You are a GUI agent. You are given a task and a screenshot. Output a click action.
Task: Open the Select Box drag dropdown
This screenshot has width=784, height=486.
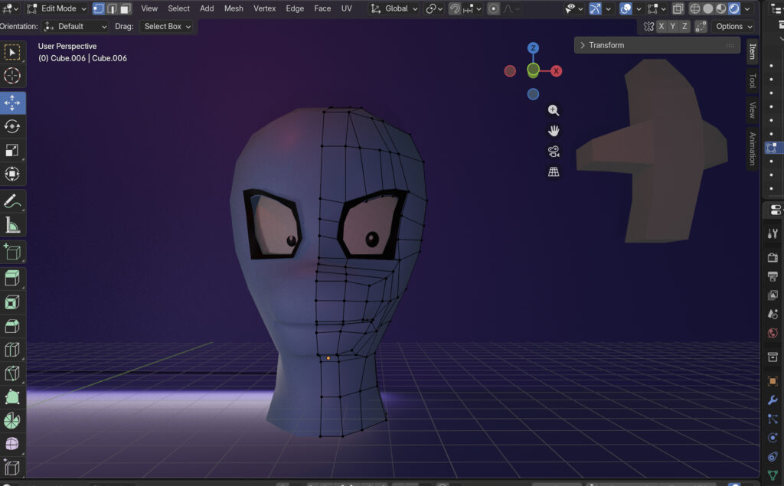coord(167,26)
